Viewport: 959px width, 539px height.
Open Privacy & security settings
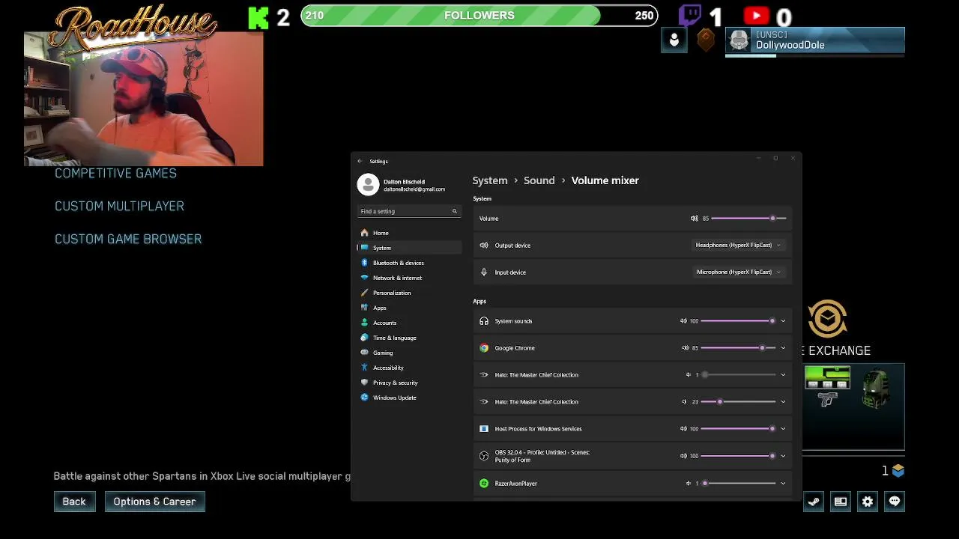[x=408, y=383]
